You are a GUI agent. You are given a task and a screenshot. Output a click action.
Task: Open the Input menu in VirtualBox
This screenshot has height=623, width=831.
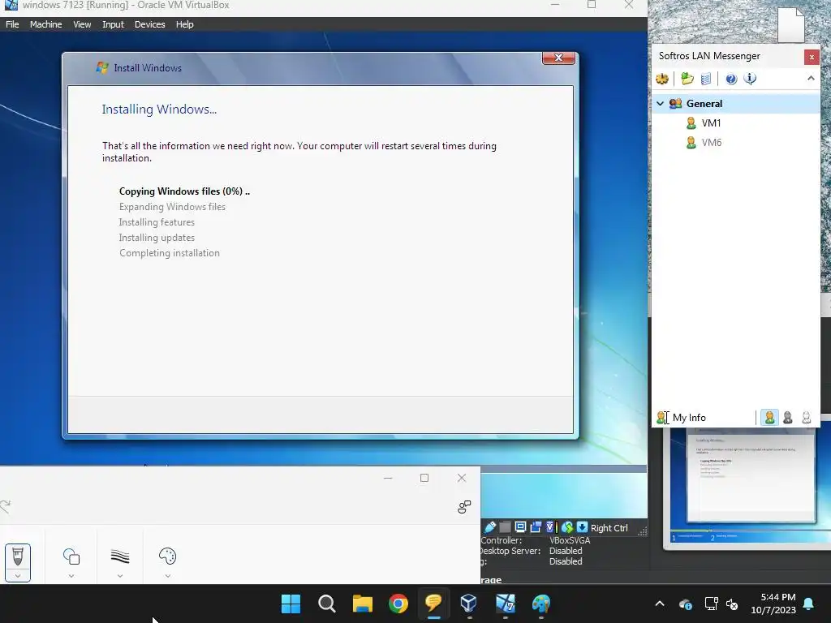[x=113, y=24]
